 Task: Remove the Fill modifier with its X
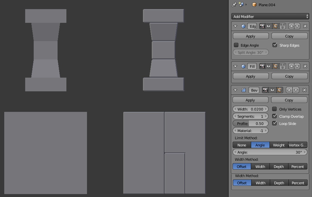click(305, 66)
